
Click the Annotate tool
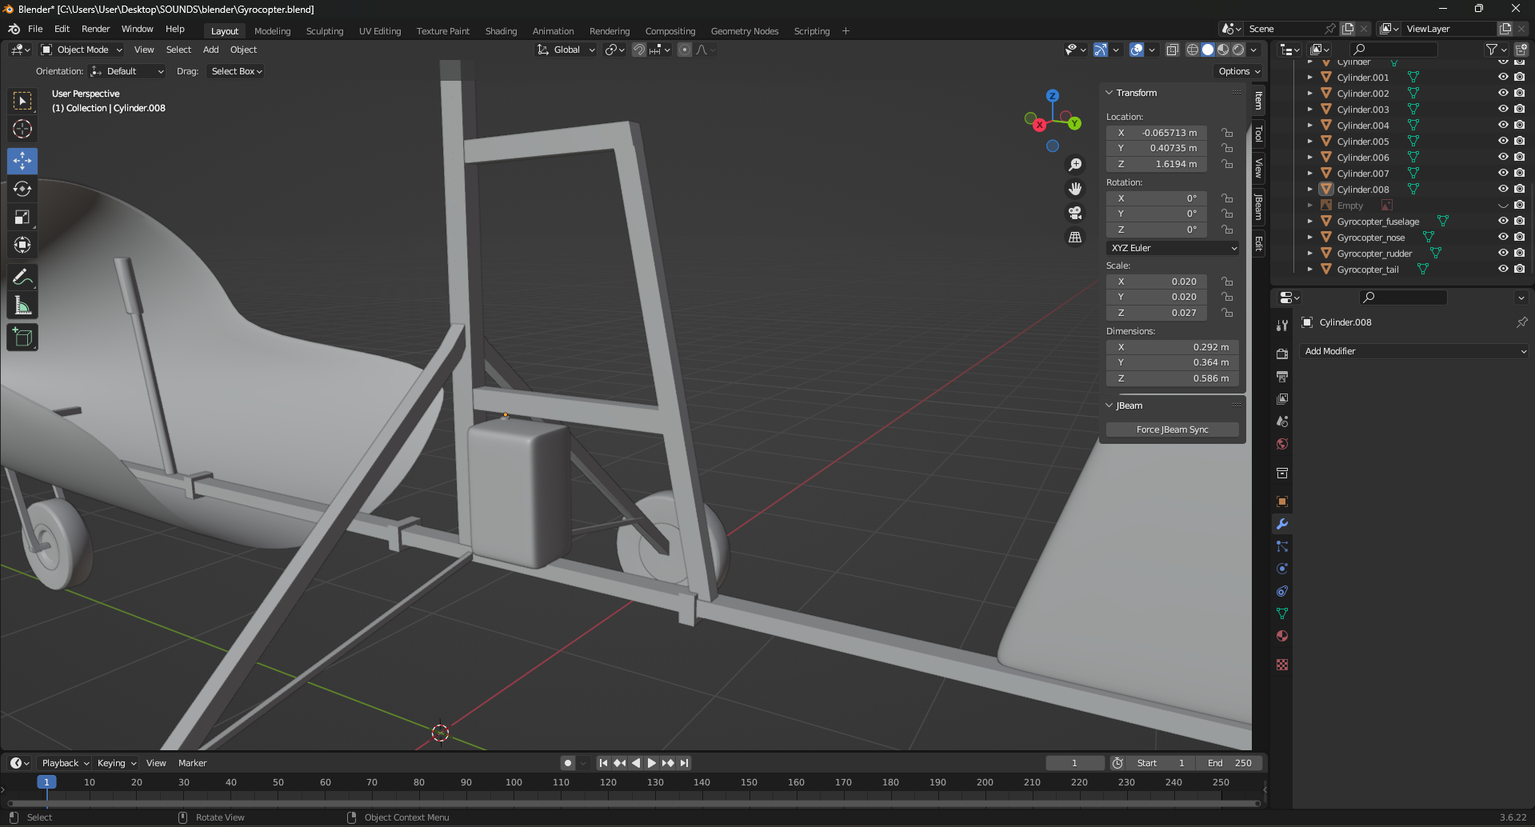(22, 278)
